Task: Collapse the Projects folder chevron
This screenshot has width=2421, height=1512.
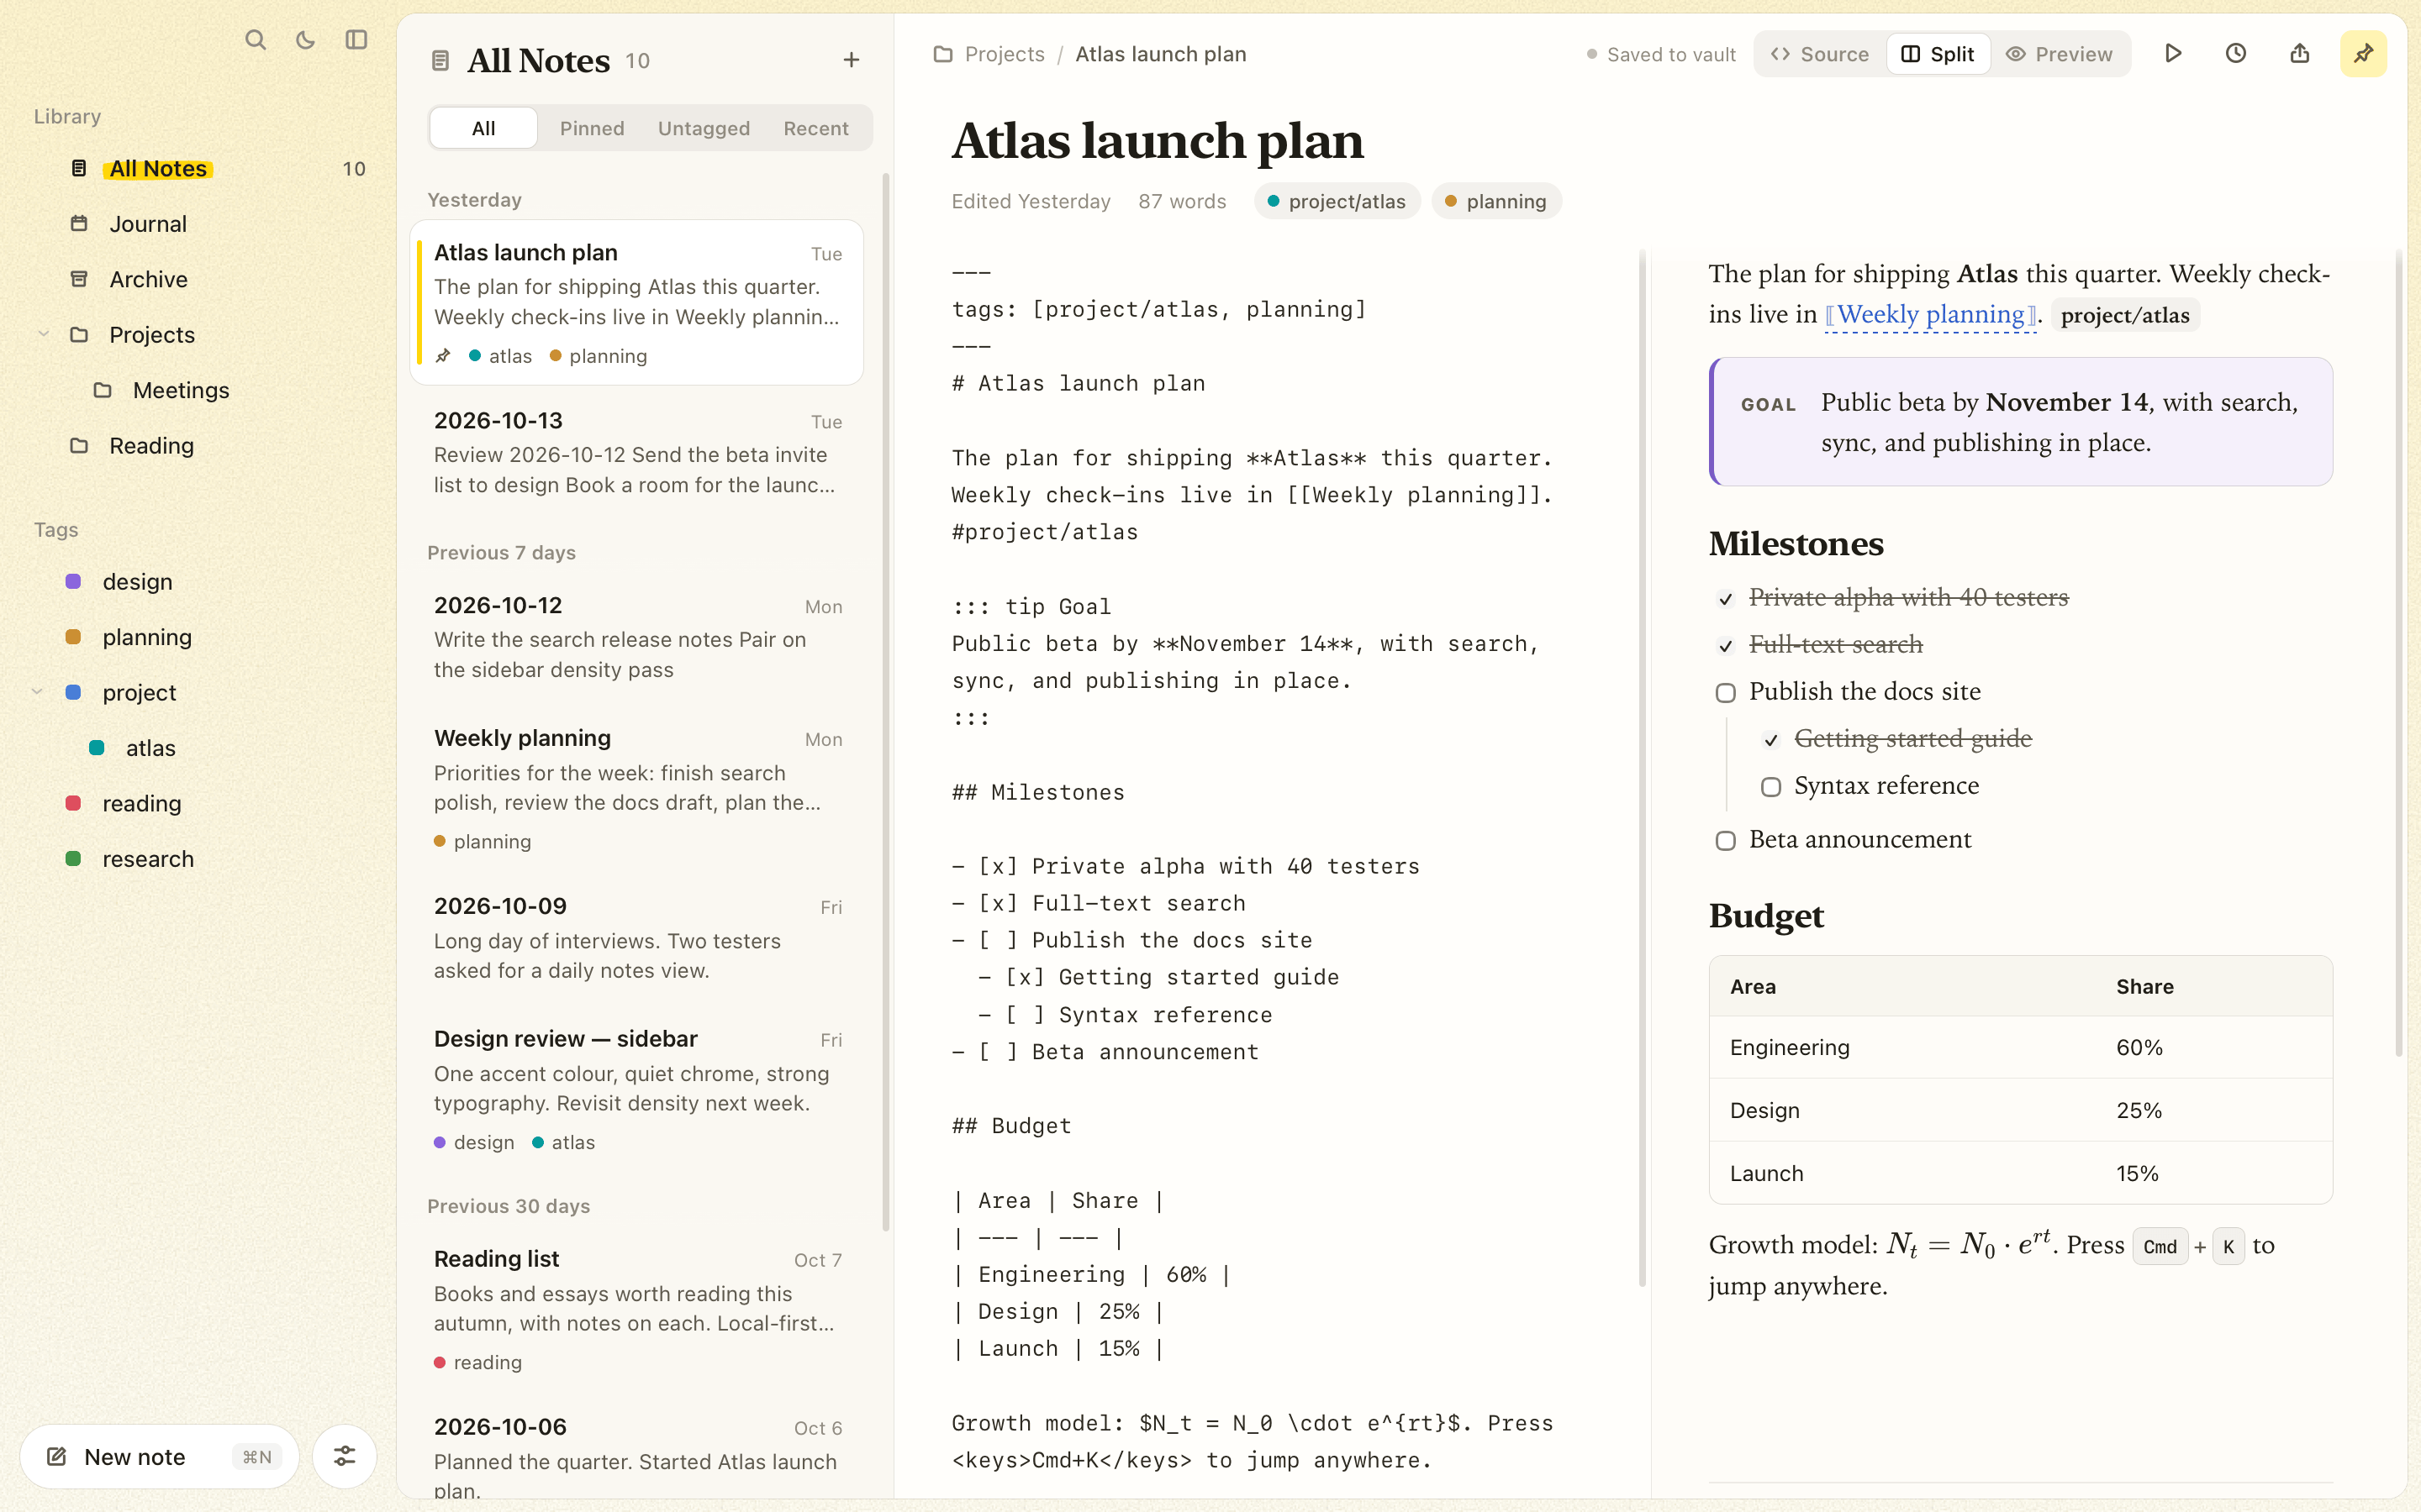Action: 43,334
